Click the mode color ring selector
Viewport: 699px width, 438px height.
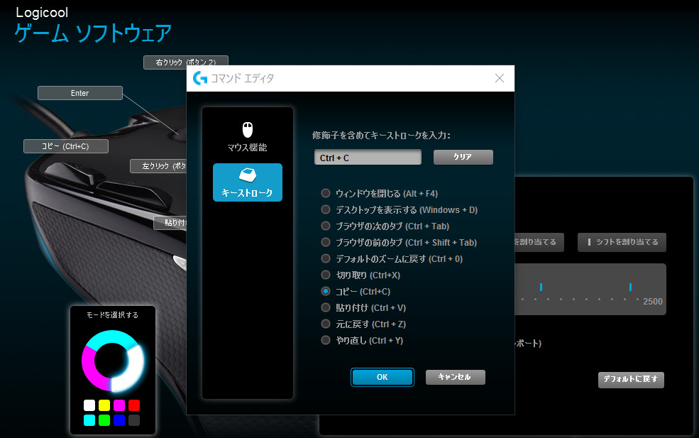pyautogui.click(x=113, y=361)
